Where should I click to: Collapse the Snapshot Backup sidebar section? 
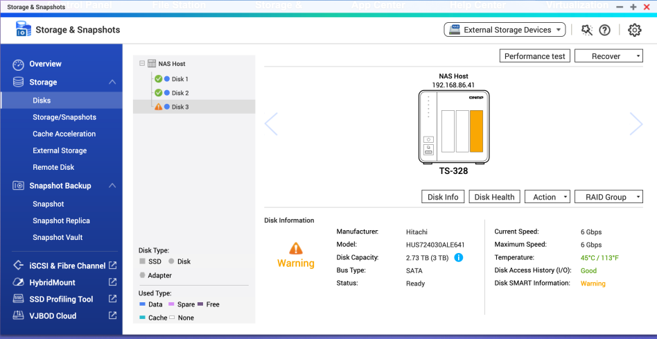[112, 186]
